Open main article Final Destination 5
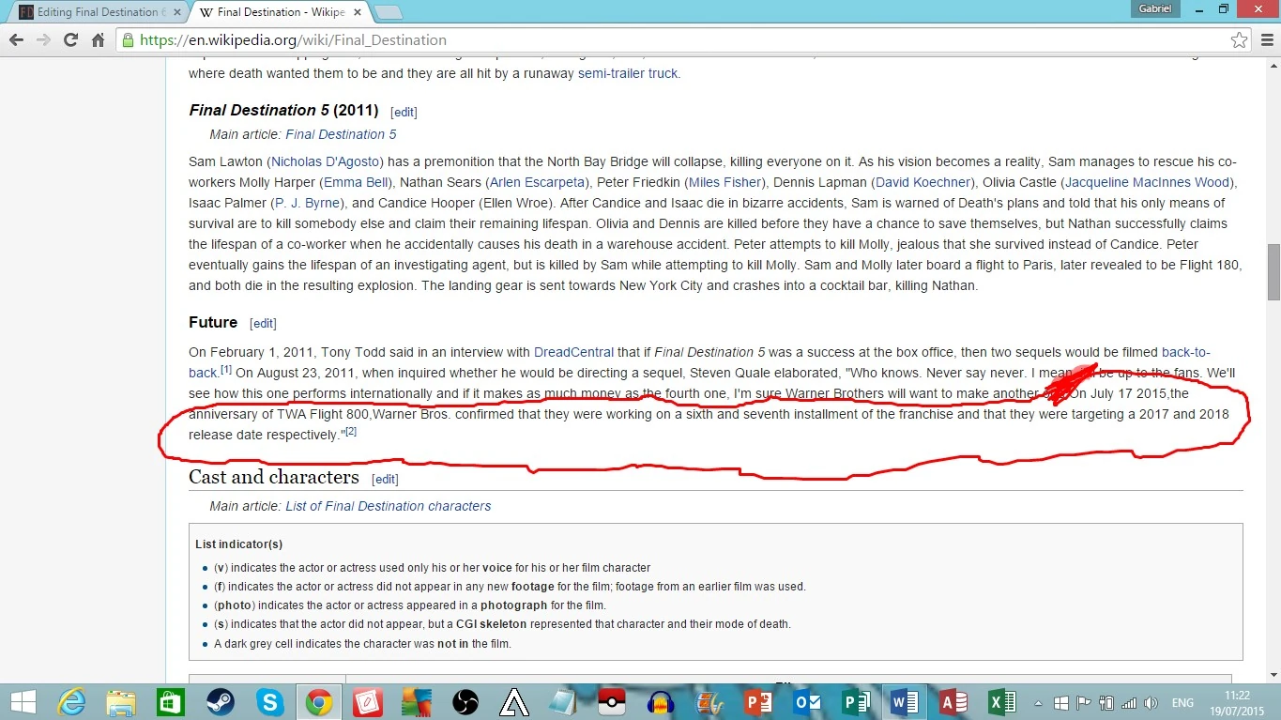The width and height of the screenshot is (1281, 720). pos(341,134)
